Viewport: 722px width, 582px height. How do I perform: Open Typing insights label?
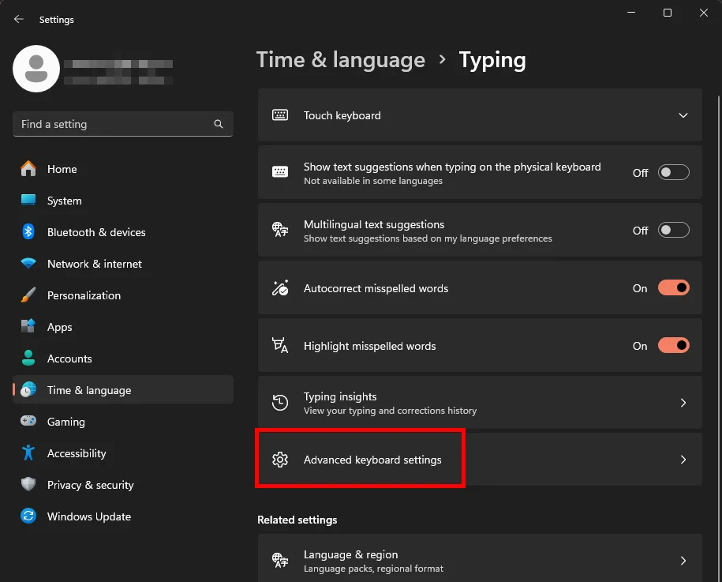tap(340, 396)
